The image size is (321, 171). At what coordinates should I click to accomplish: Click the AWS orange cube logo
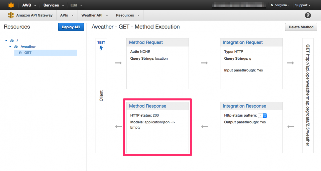11,5
